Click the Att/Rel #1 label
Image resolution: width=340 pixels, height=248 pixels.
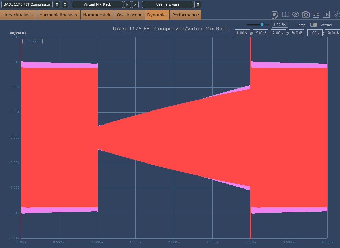(x=19, y=33)
